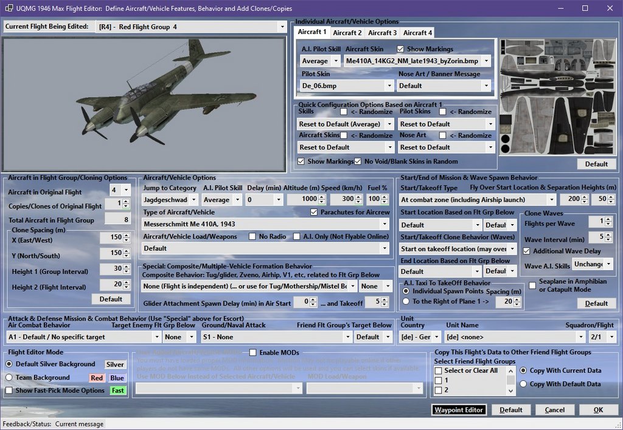Enable Nose Art Randomize checkbox
Screen dimensions: 623x430
point(443,135)
